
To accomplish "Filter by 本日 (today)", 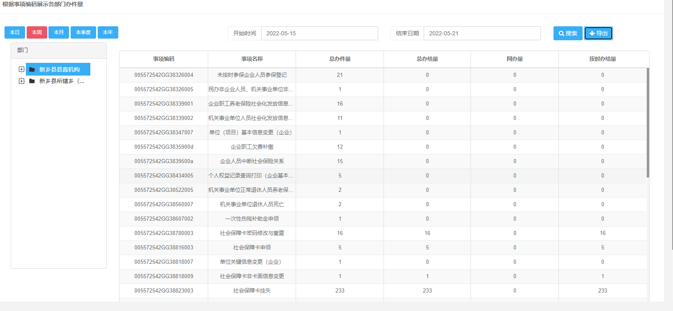I will click(x=15, y=32).
